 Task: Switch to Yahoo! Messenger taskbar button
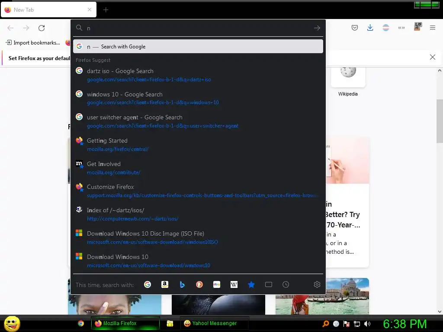(215, 323)
